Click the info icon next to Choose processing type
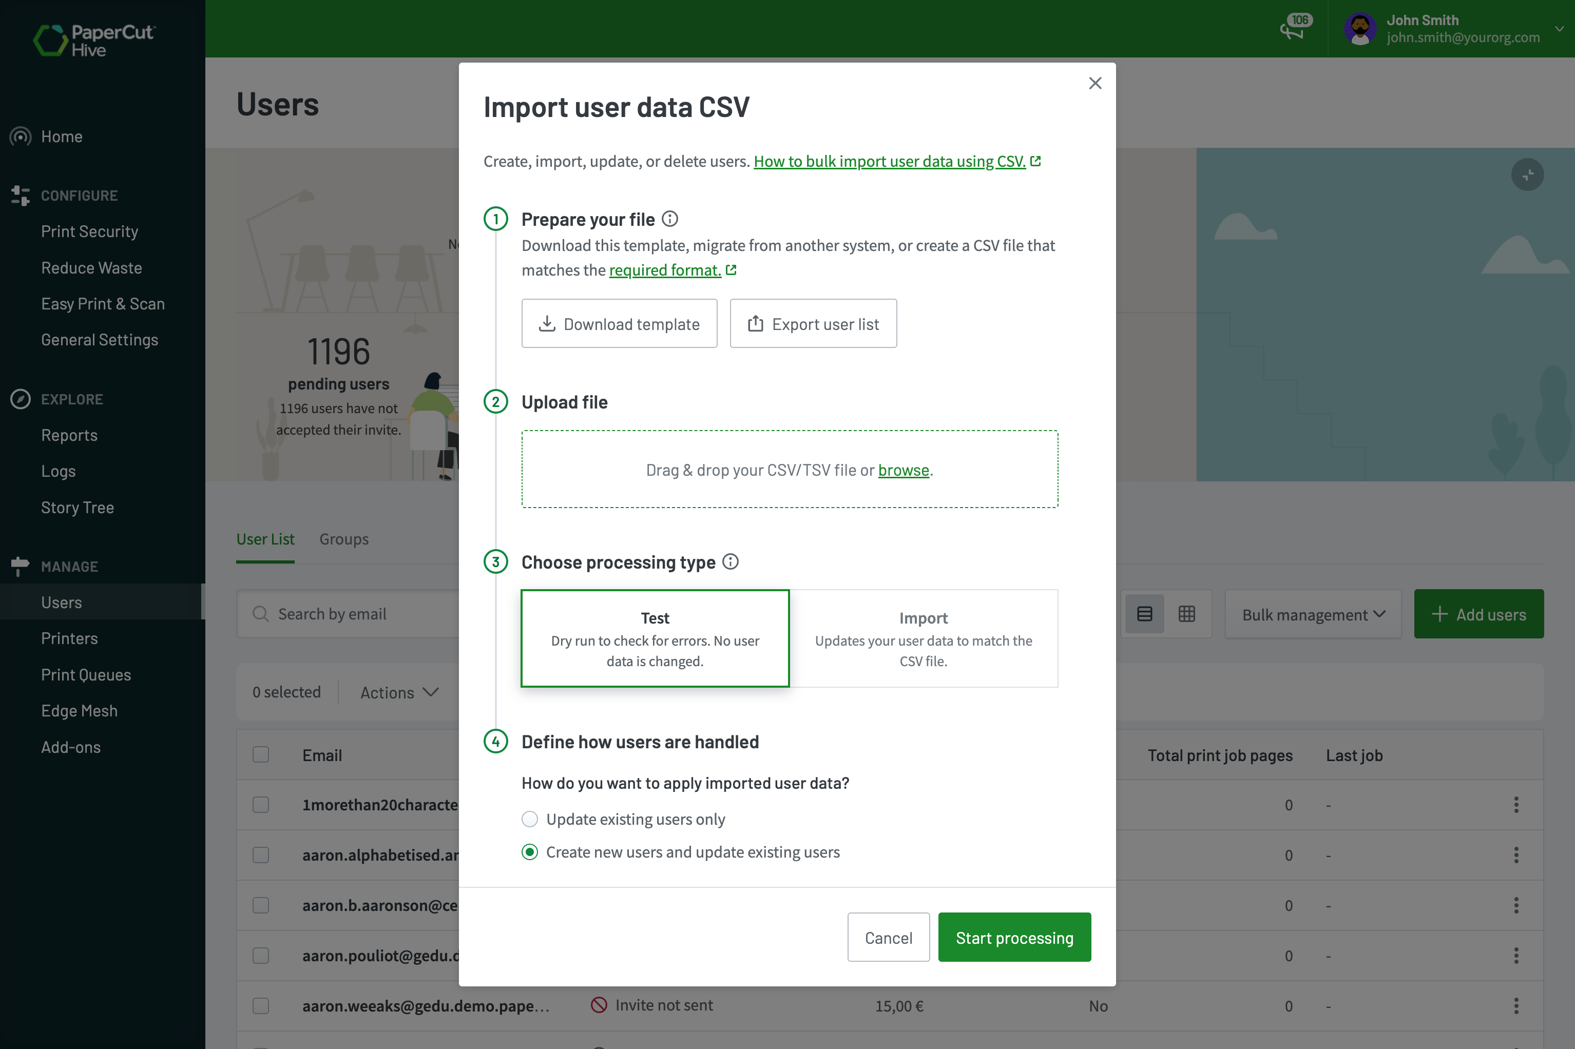 731,562
